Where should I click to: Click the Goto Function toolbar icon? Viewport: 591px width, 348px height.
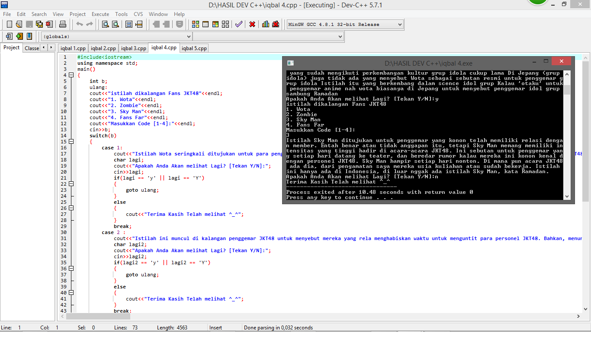(129, 24)
